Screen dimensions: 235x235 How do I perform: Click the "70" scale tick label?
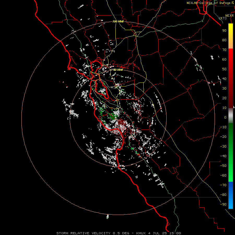(x=224, y=50)
